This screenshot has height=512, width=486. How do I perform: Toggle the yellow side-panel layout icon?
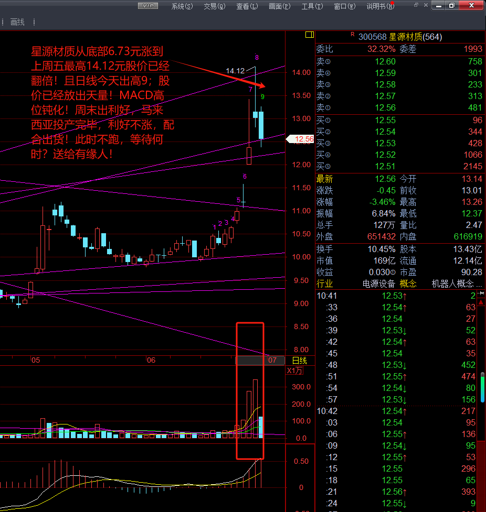(309, 35)
